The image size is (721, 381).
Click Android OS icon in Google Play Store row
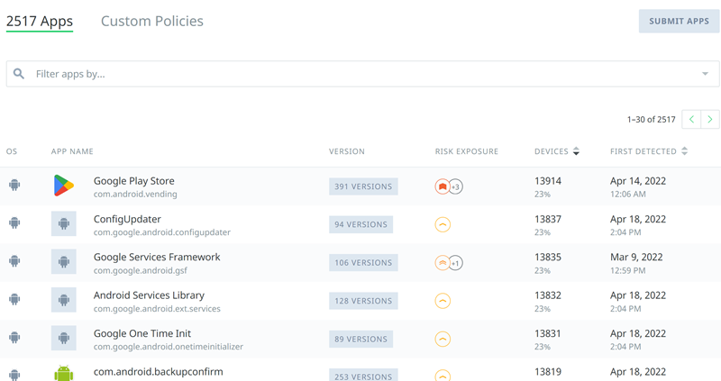pyautogui.click(x=14, y=186)
